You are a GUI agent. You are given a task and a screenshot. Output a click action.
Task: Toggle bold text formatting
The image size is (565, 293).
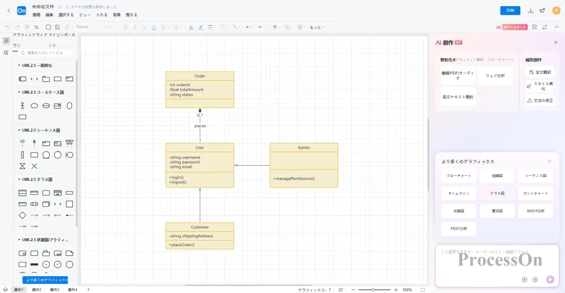125,27
